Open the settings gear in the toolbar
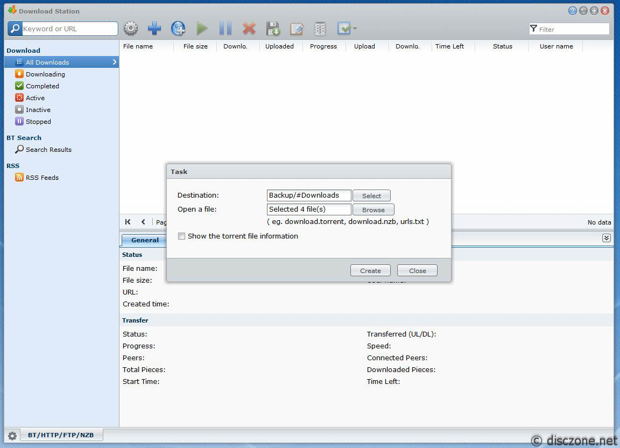 [x=131, y=29]
